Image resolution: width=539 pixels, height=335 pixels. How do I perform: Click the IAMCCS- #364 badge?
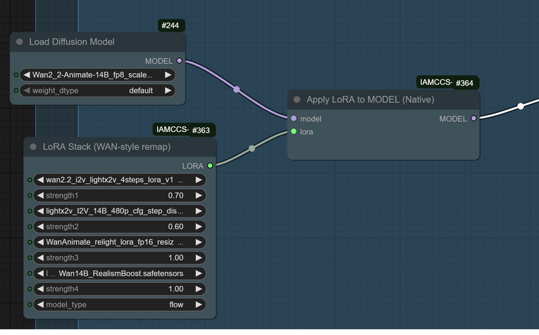pos(448,83)
